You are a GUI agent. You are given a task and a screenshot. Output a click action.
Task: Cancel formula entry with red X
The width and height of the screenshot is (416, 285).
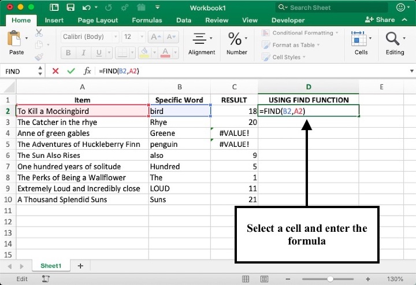[55, 71]
